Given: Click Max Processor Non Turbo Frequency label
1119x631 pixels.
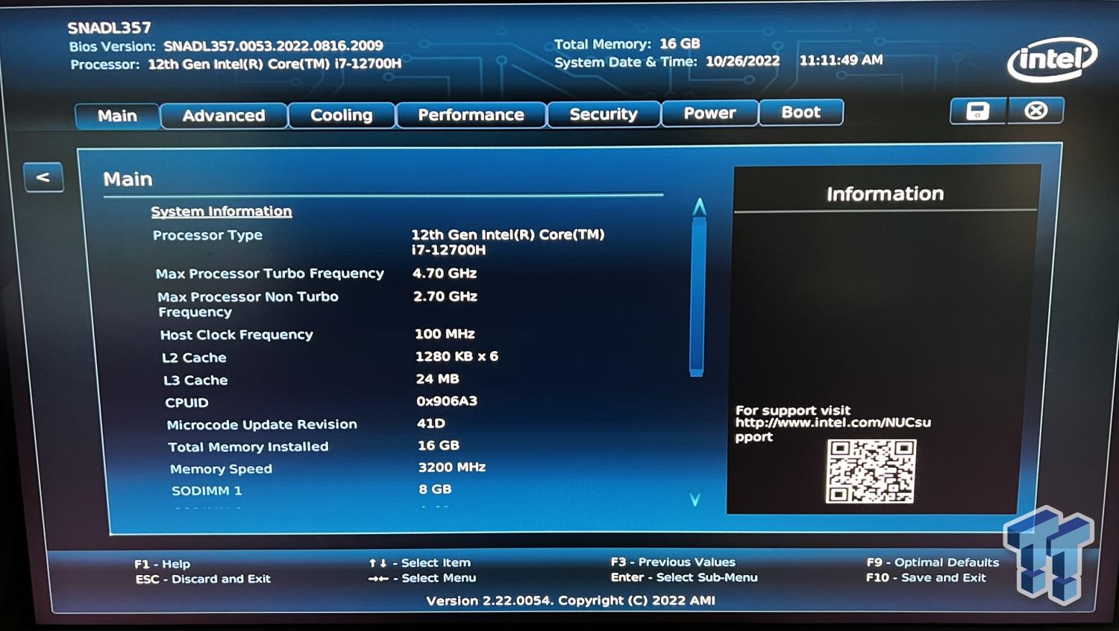Looking at the screenshot, I should pyautogui.click(x=248, y=304).
